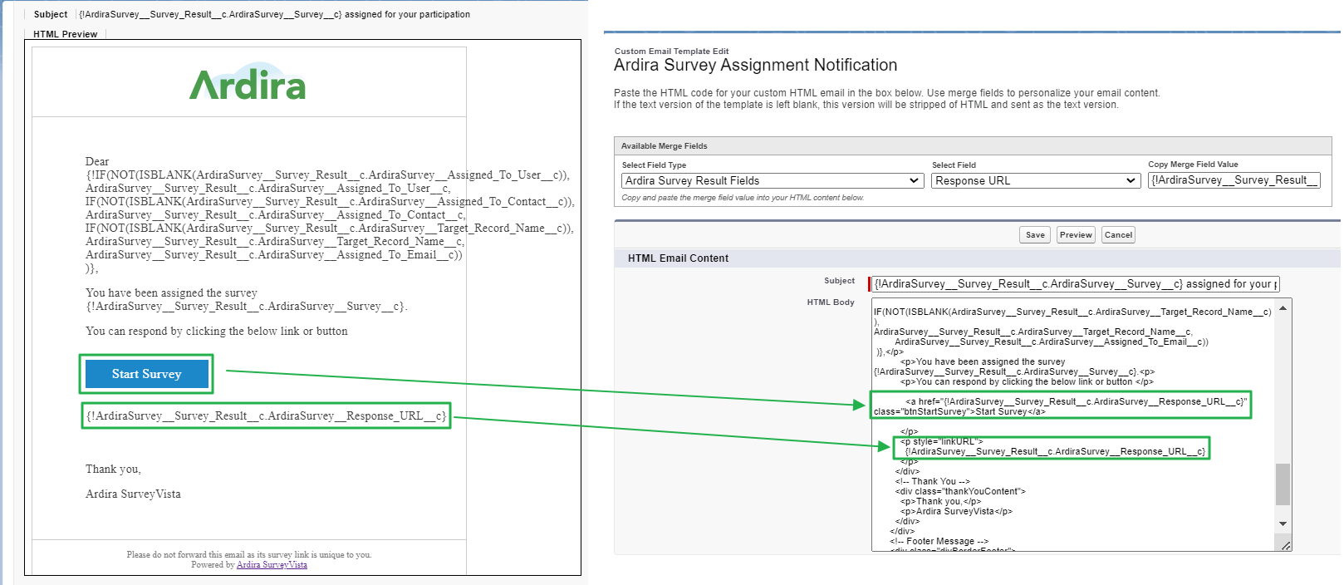Click the HTML Body scrollbar thumb
Image resolution: width=1344 pixels, height=585 pixels.
[x=1283, y=484]
